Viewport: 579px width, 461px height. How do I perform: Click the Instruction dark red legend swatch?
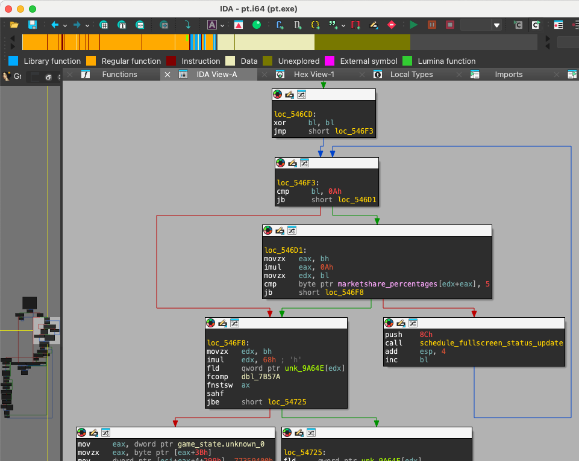pyautogui.click(x=171, y=61)
